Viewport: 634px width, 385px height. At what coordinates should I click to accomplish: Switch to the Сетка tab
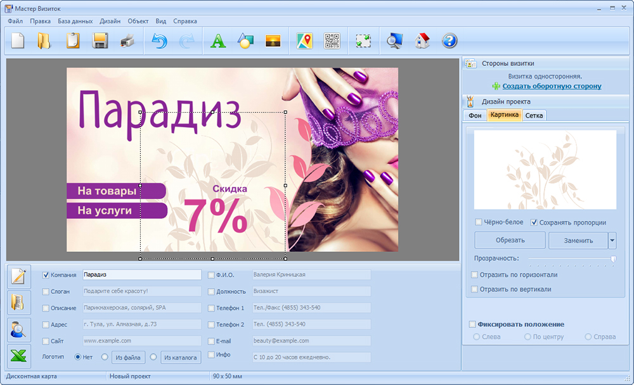click(x=534, y=115)
